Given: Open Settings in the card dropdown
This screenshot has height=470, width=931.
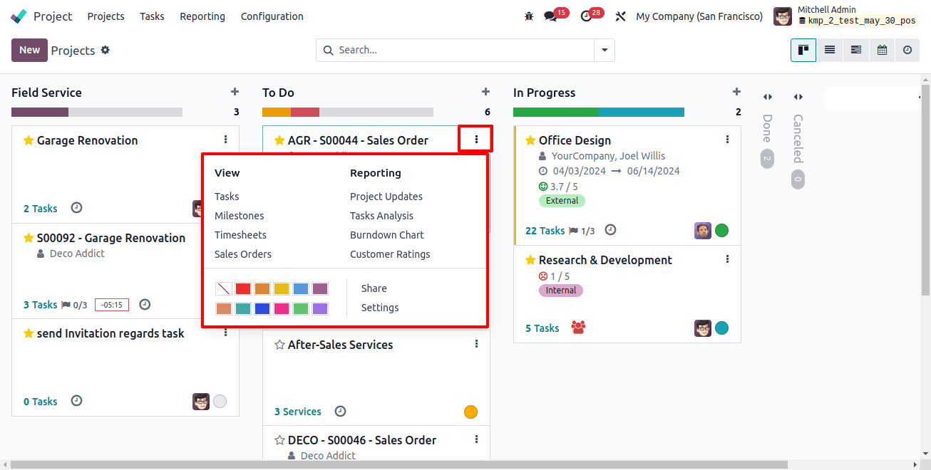Looking at the screenshot, I should (x=380, y=307).
